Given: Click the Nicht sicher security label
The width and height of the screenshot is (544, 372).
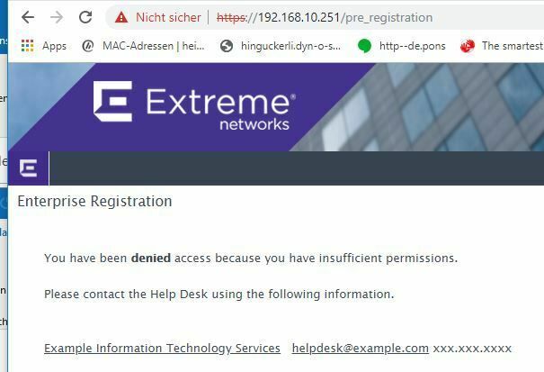Looking at the screenshot, I should pyautogui.click(x=168, y=17).
